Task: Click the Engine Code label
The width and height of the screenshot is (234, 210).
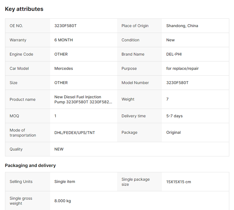Action: tap(21, 54)
